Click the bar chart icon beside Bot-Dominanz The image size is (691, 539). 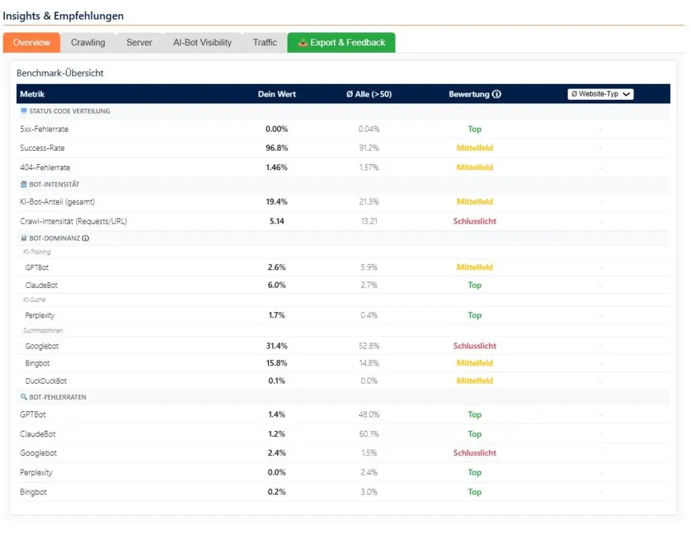click(x=22, y=238)
